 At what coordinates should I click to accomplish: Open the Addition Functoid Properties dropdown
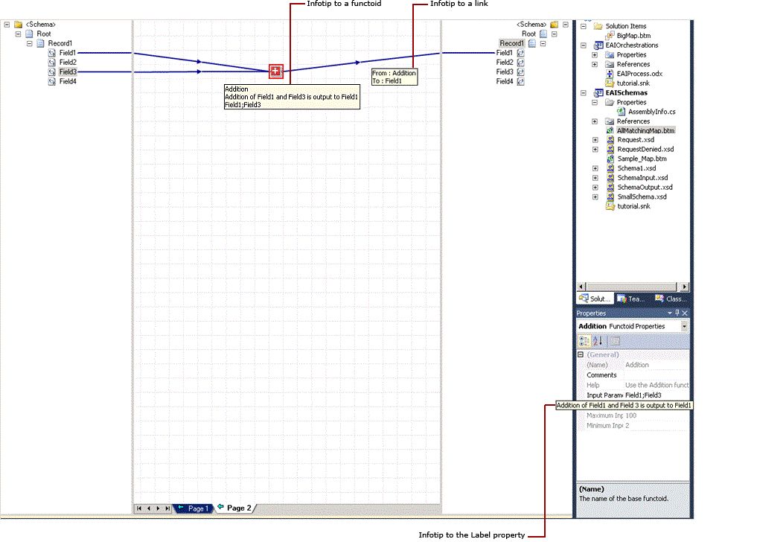(683, 325)
